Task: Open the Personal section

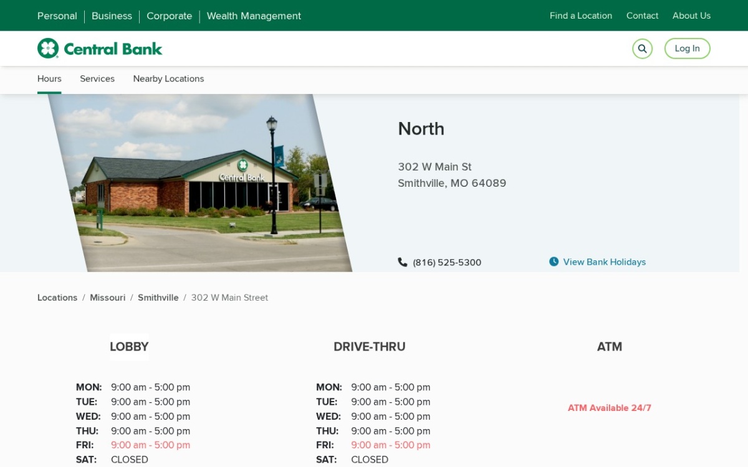Action: click(57, 16)
